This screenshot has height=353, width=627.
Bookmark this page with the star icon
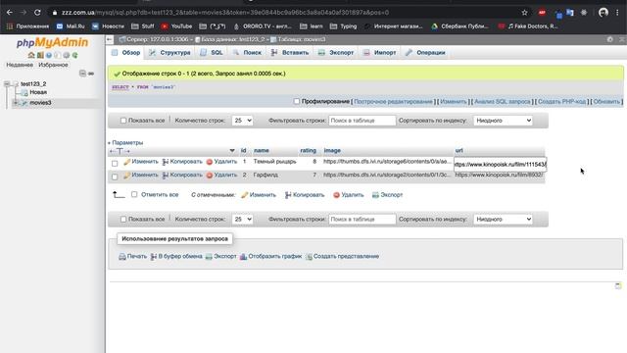click(525, 13)
